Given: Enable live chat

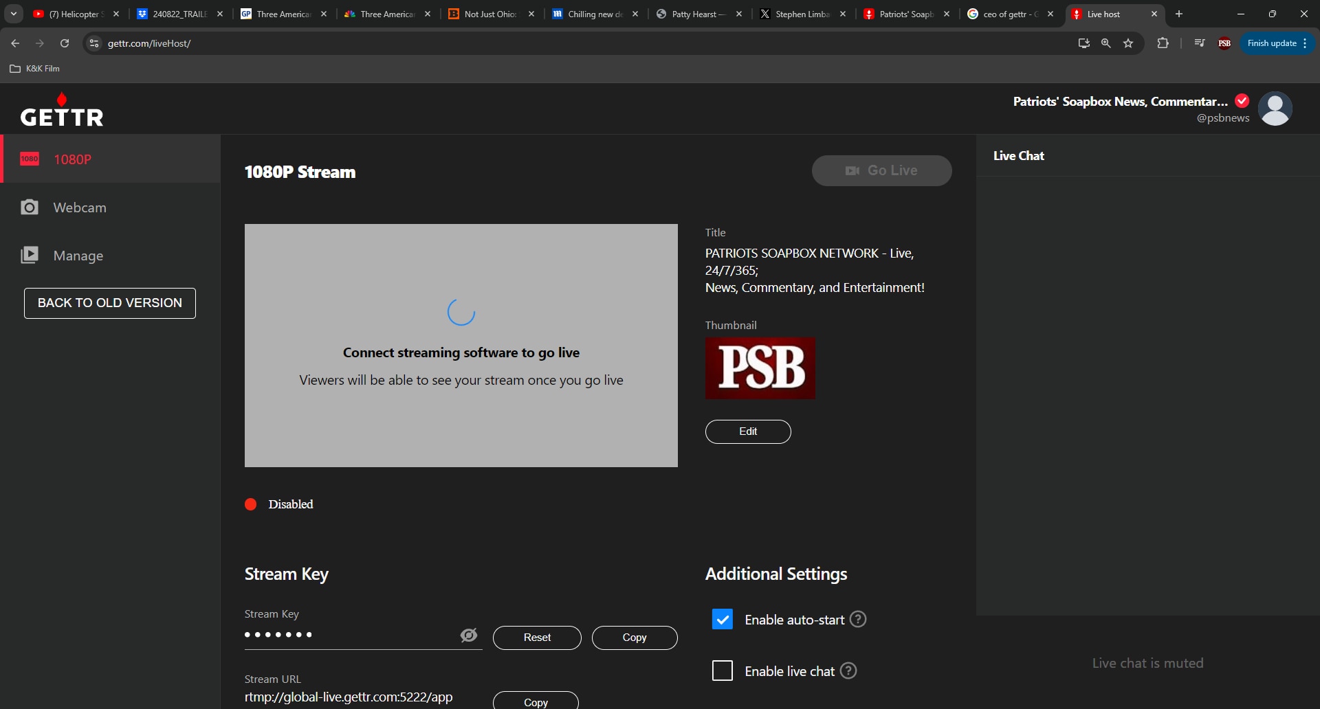Looking at the screenshot, I should pyautogui.click(x=723, y=671).
